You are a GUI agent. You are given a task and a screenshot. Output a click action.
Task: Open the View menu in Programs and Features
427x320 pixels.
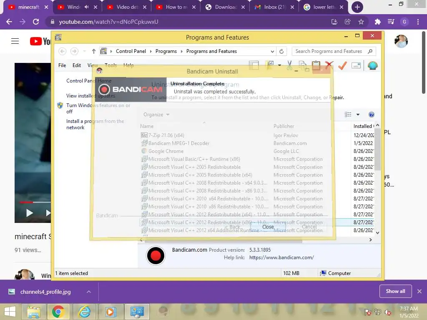click(x=93, y=65)
